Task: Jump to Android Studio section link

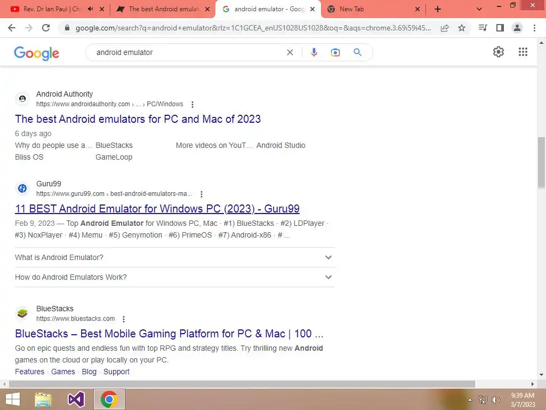Action: point(281,145)
